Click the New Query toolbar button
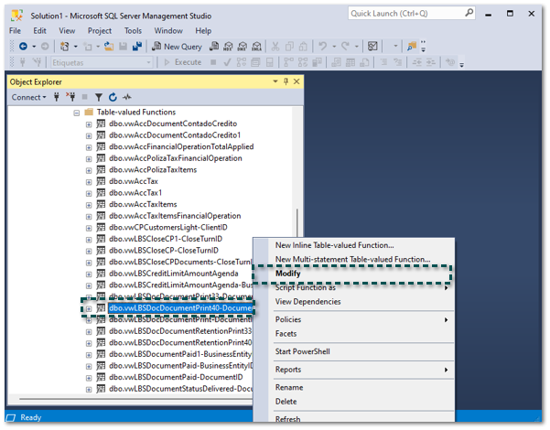The image size is (550, 430). (x=177, y=47)
